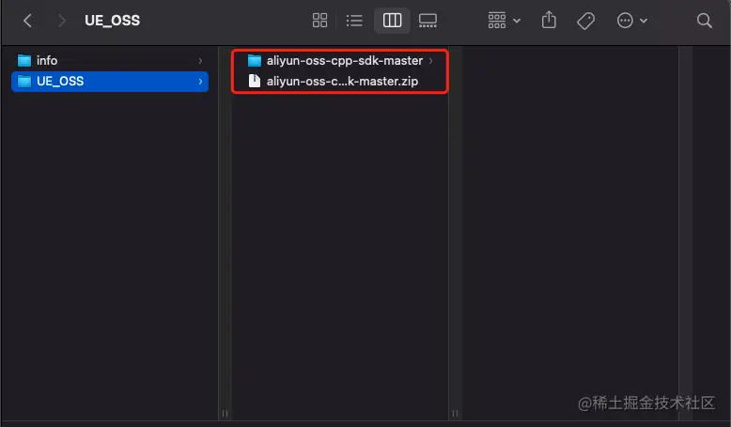Viewport: 731px width, 427px height.
Task: Click the first column resize handle
Action: [225, 414]
